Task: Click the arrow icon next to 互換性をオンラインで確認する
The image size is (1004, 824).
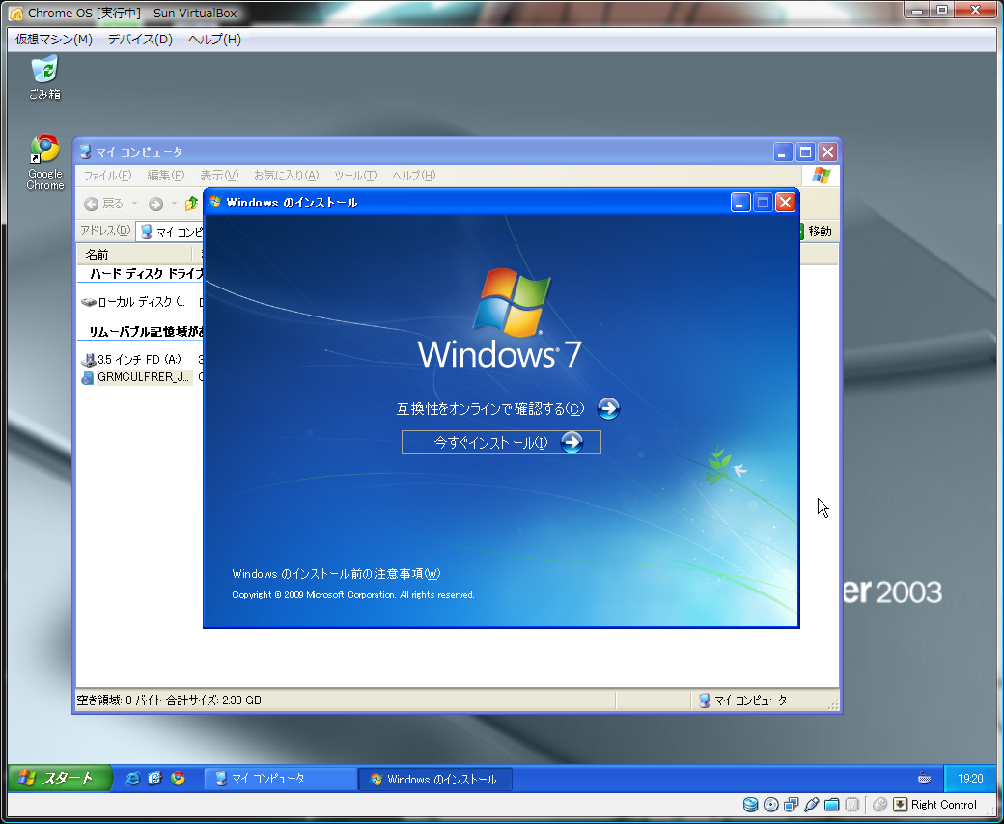Action: [x=608, y=408]
